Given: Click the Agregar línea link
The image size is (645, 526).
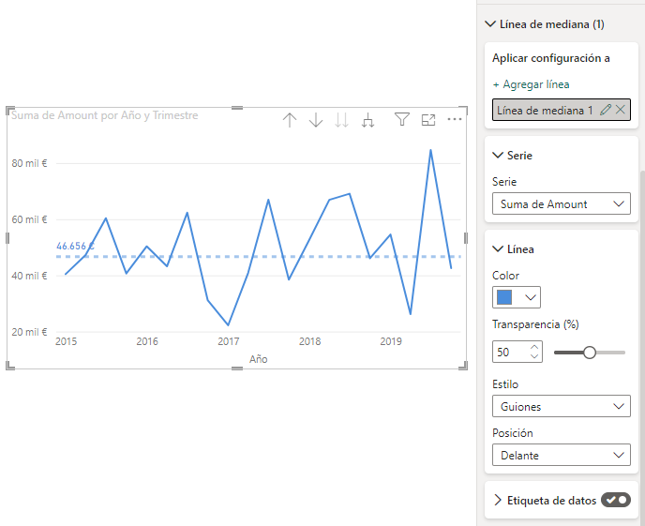Looking at the screenshot, I should [x=531, y=84].
